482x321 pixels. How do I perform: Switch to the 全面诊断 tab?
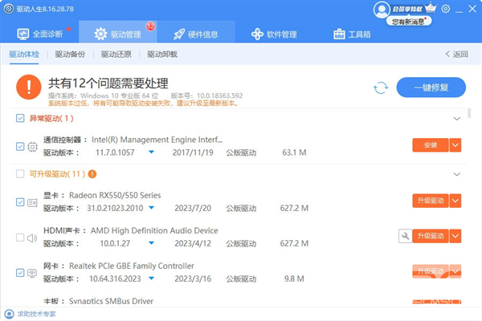coord(40,34)
